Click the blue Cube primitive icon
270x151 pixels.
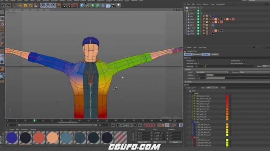tap(82, 6)
